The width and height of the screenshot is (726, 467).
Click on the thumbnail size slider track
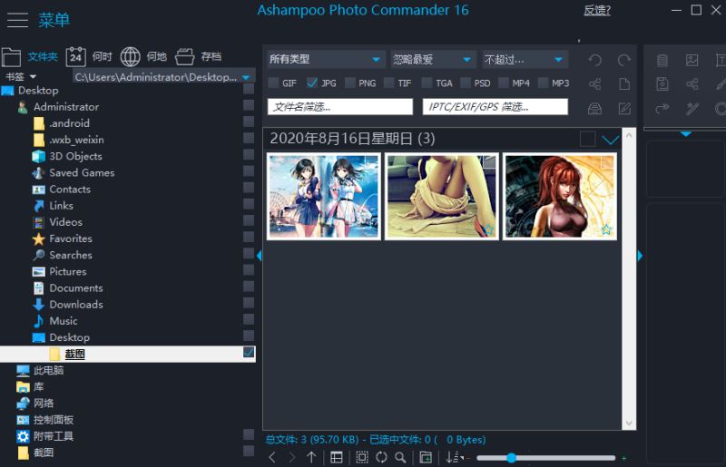pyautogui.click(x=546, y=458)
